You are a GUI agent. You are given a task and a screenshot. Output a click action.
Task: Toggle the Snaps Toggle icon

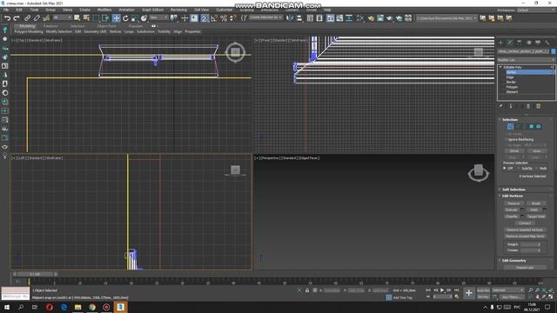[205, 17]
